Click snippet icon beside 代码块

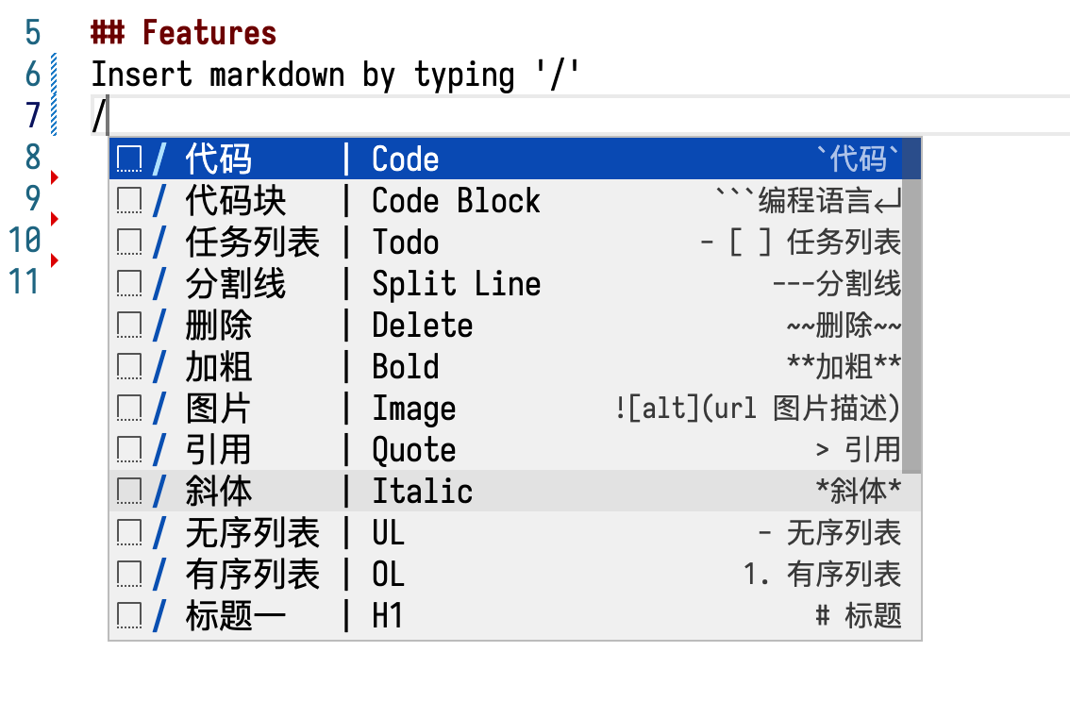tap(129, 201)
